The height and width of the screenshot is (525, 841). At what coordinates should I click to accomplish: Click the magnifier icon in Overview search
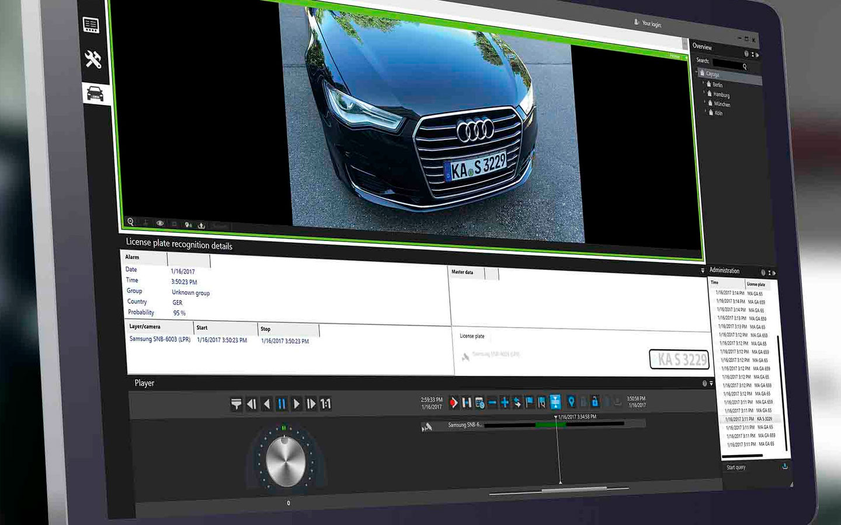[x=745, y=67]
